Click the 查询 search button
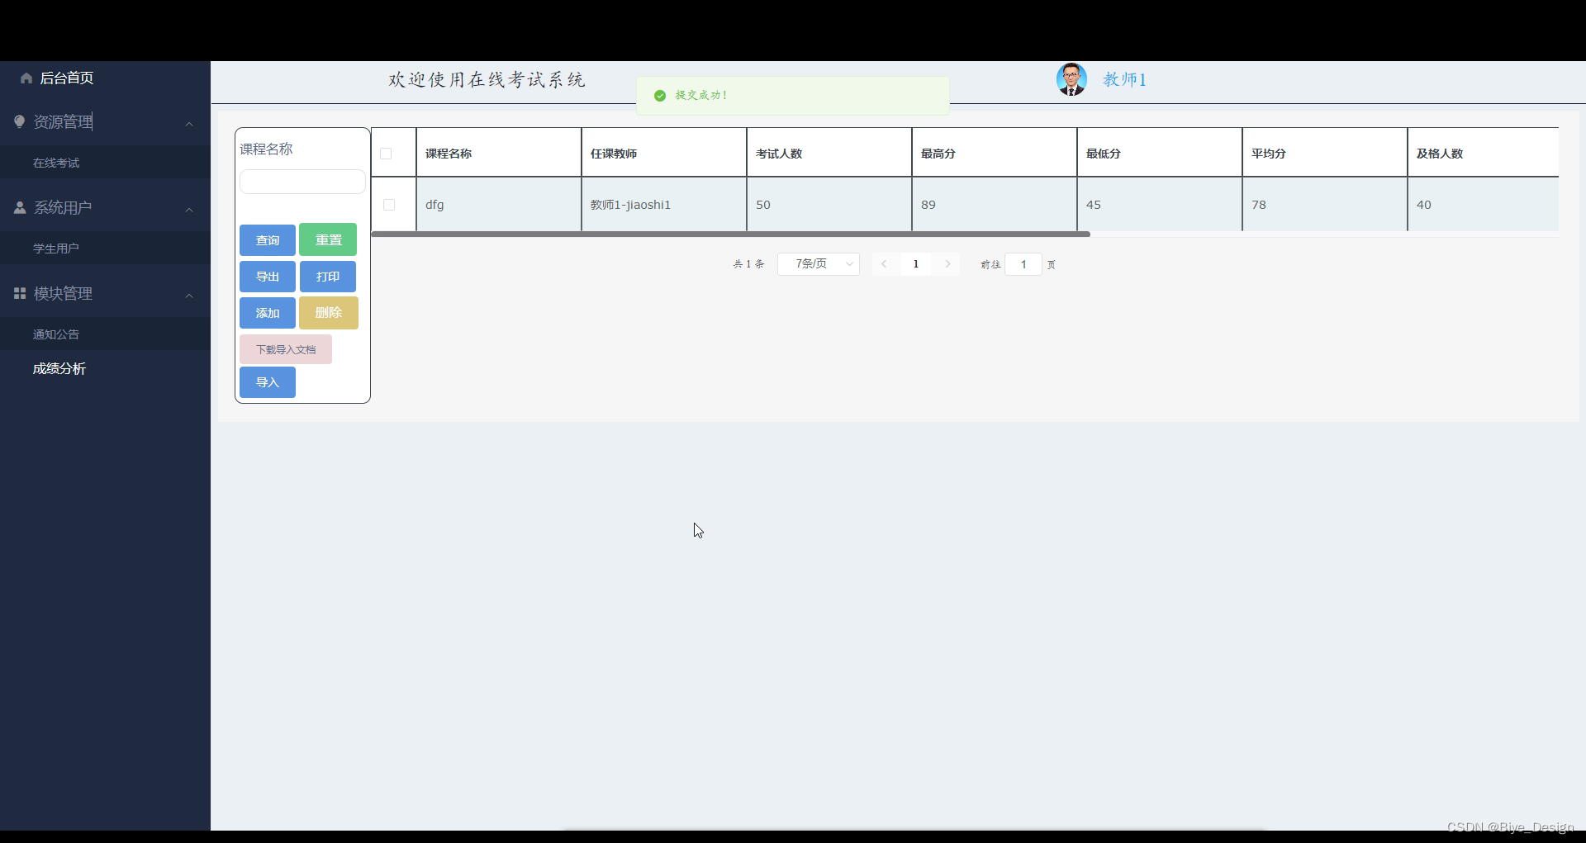 268,240
